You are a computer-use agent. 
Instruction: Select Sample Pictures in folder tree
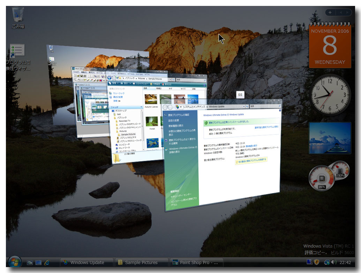click(128, 134)
